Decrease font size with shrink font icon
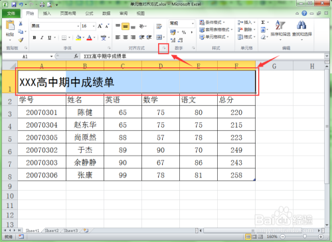 pos(107,26)
